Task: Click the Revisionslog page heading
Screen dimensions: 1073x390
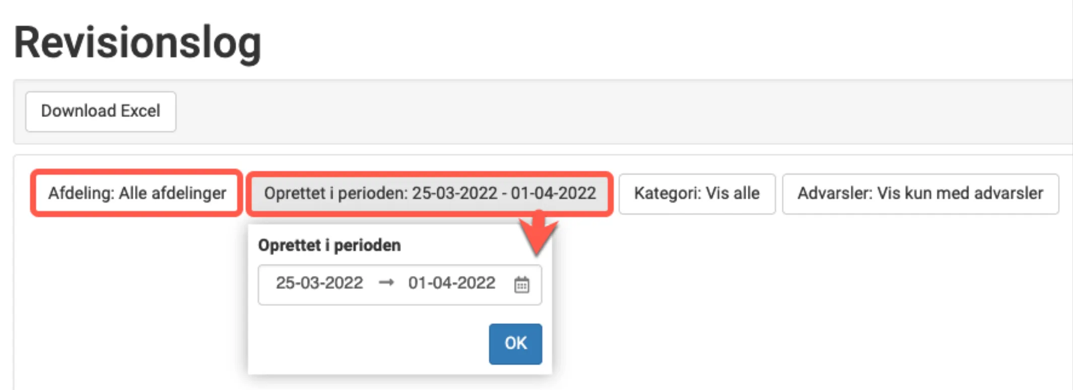Action: coord(138,43)
